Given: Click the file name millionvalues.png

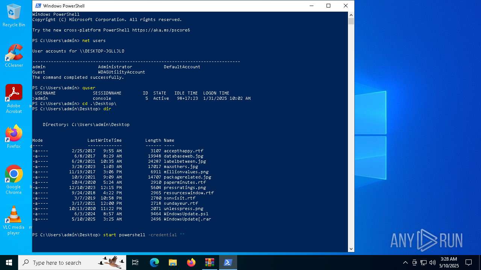Looking at the screenshot, I should 186,172.
